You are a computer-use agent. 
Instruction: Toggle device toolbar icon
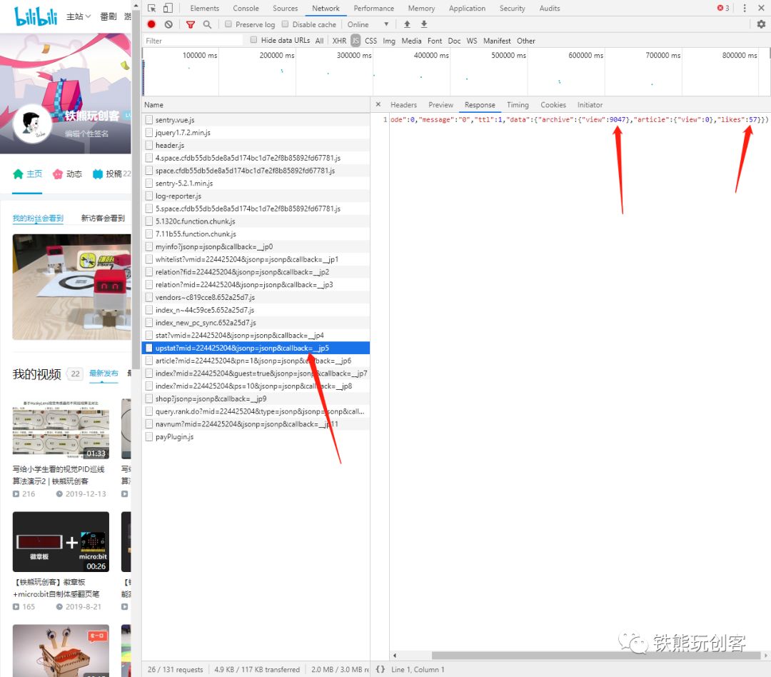pyautogui.click(x=168, y=9)
